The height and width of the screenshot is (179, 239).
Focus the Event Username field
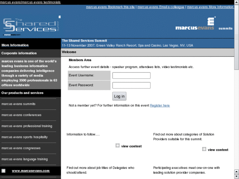coord(131,76)
